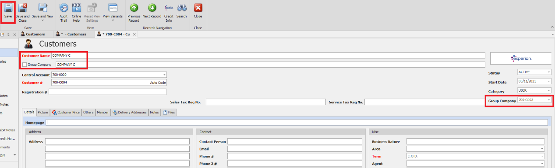
Task: Click the side panel window-position icon
Action: click(x=2, y=34)
